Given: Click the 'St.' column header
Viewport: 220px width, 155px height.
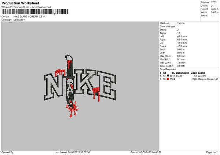Looking at the screenshot, I should (173, 73).
